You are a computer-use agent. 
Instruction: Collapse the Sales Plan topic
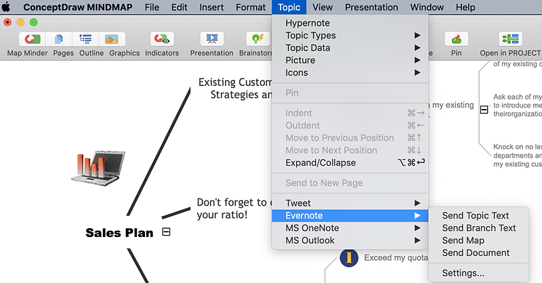[166, 232]
